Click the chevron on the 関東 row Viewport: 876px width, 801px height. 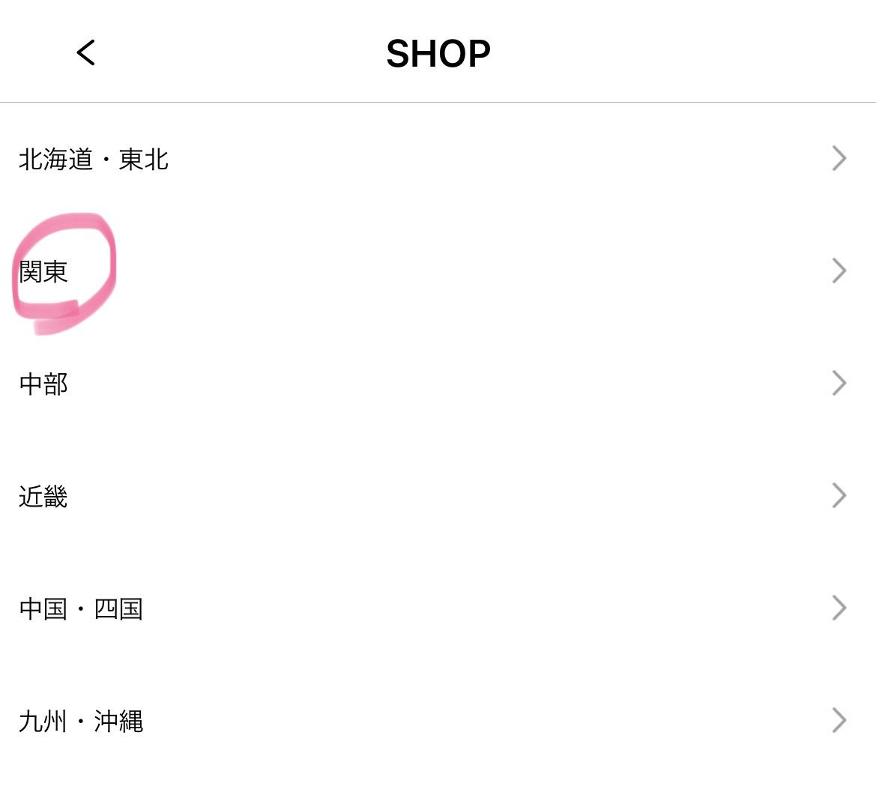[x=839, y=270]
